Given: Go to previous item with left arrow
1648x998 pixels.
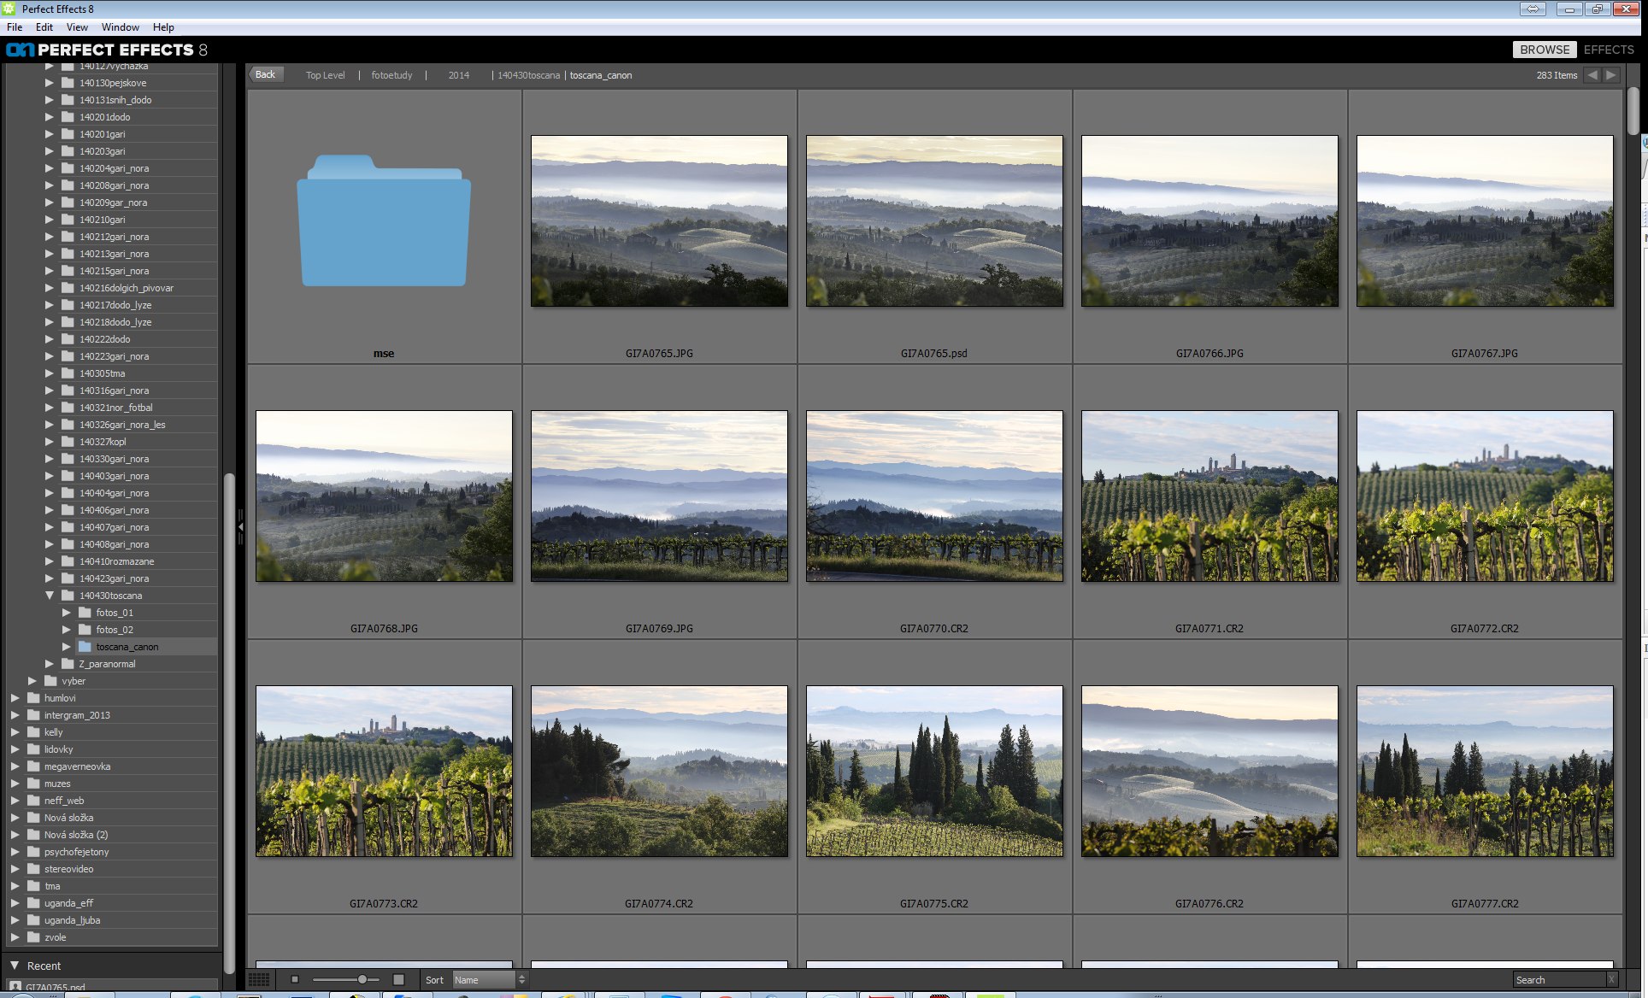Looking at the screenshot, I should point(1592,75).
